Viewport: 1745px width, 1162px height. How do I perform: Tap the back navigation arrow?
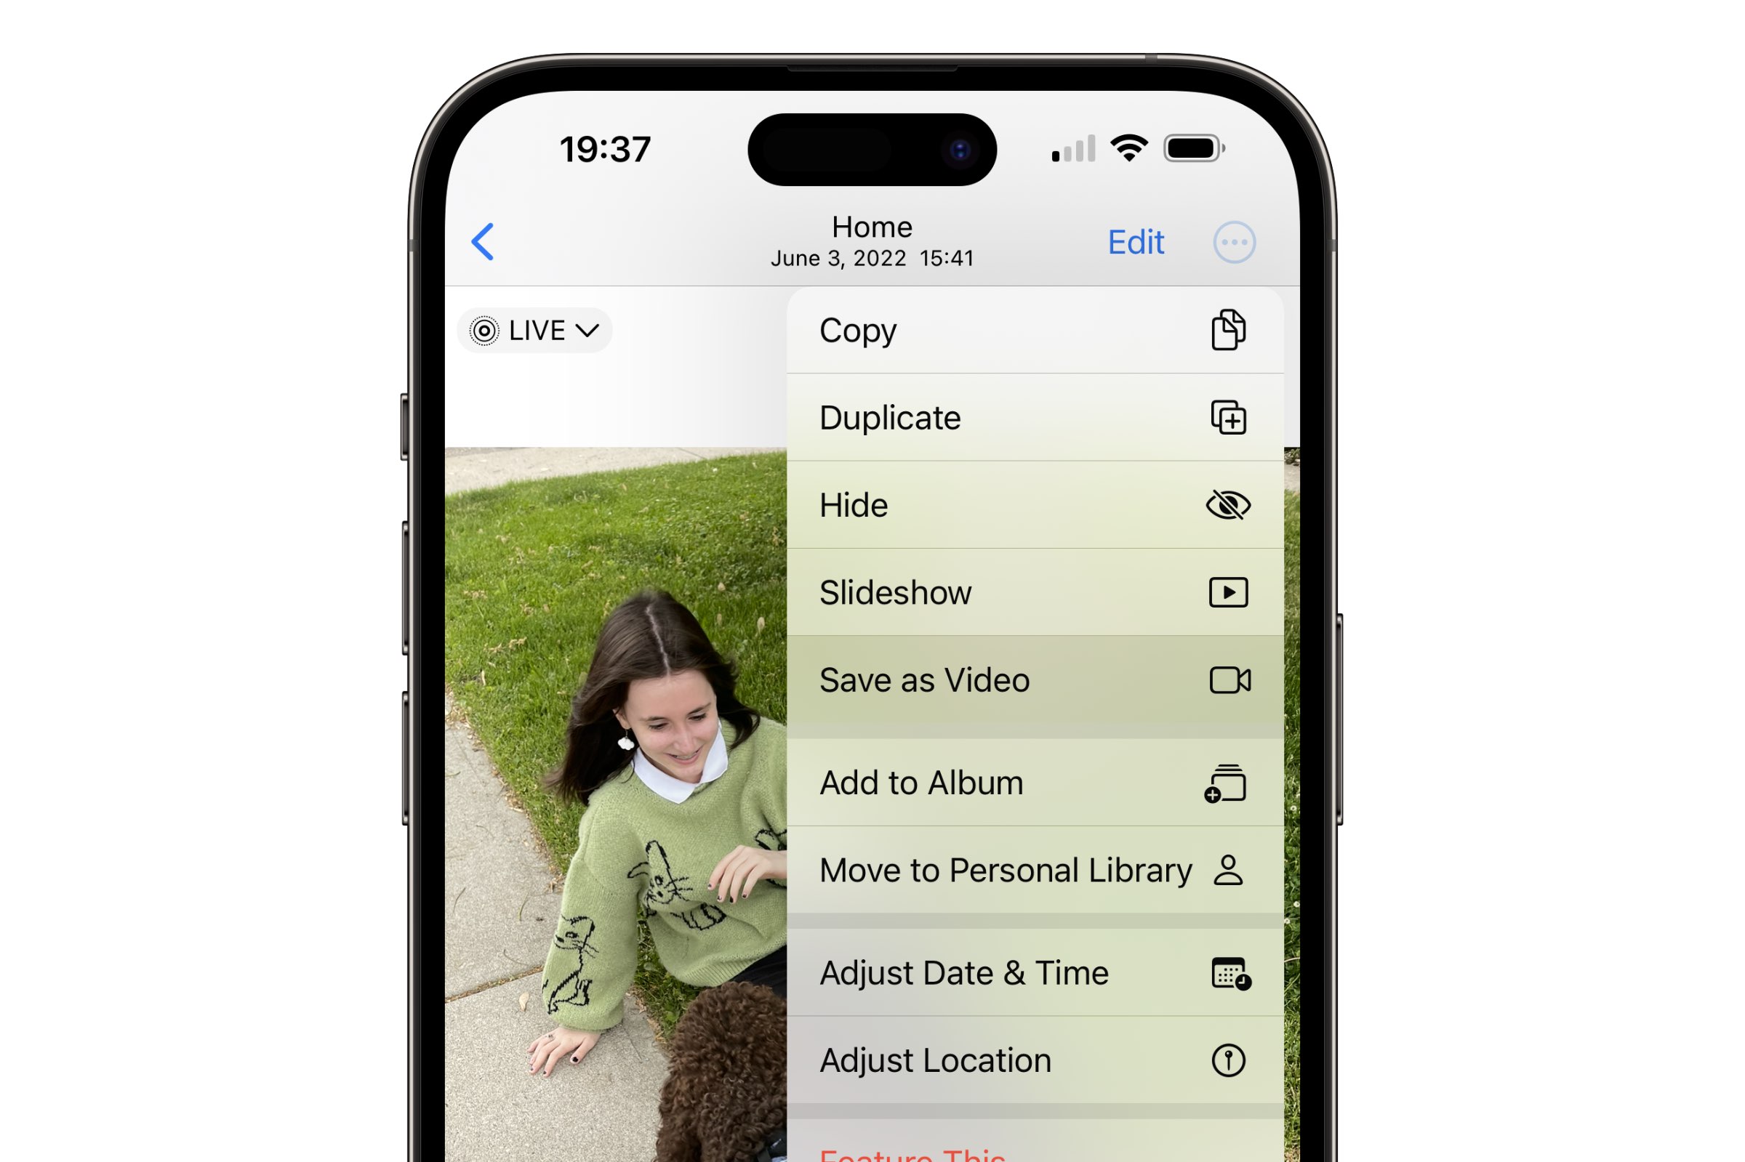[x=483, y=241]
